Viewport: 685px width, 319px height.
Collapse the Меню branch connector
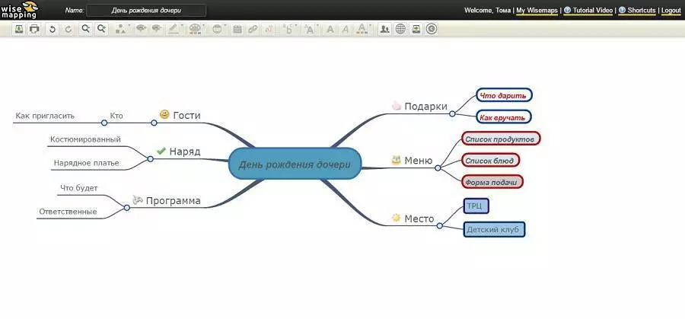(x=438, y=167)
